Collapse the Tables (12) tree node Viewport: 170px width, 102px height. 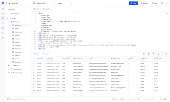pos(9,22)
